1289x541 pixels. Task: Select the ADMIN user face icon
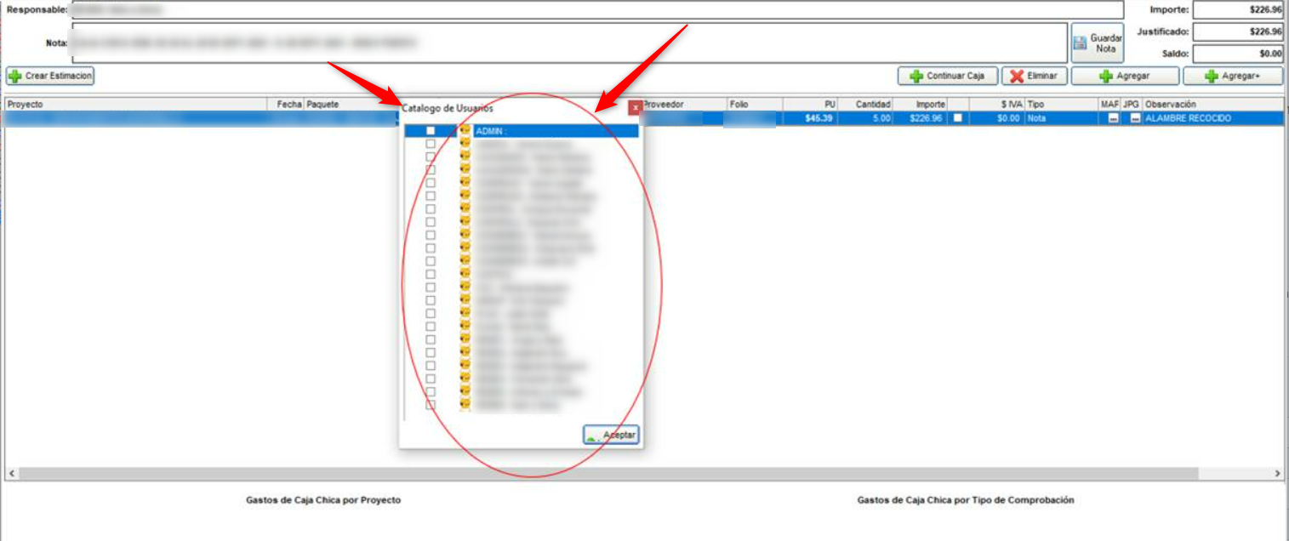point(465,131)
